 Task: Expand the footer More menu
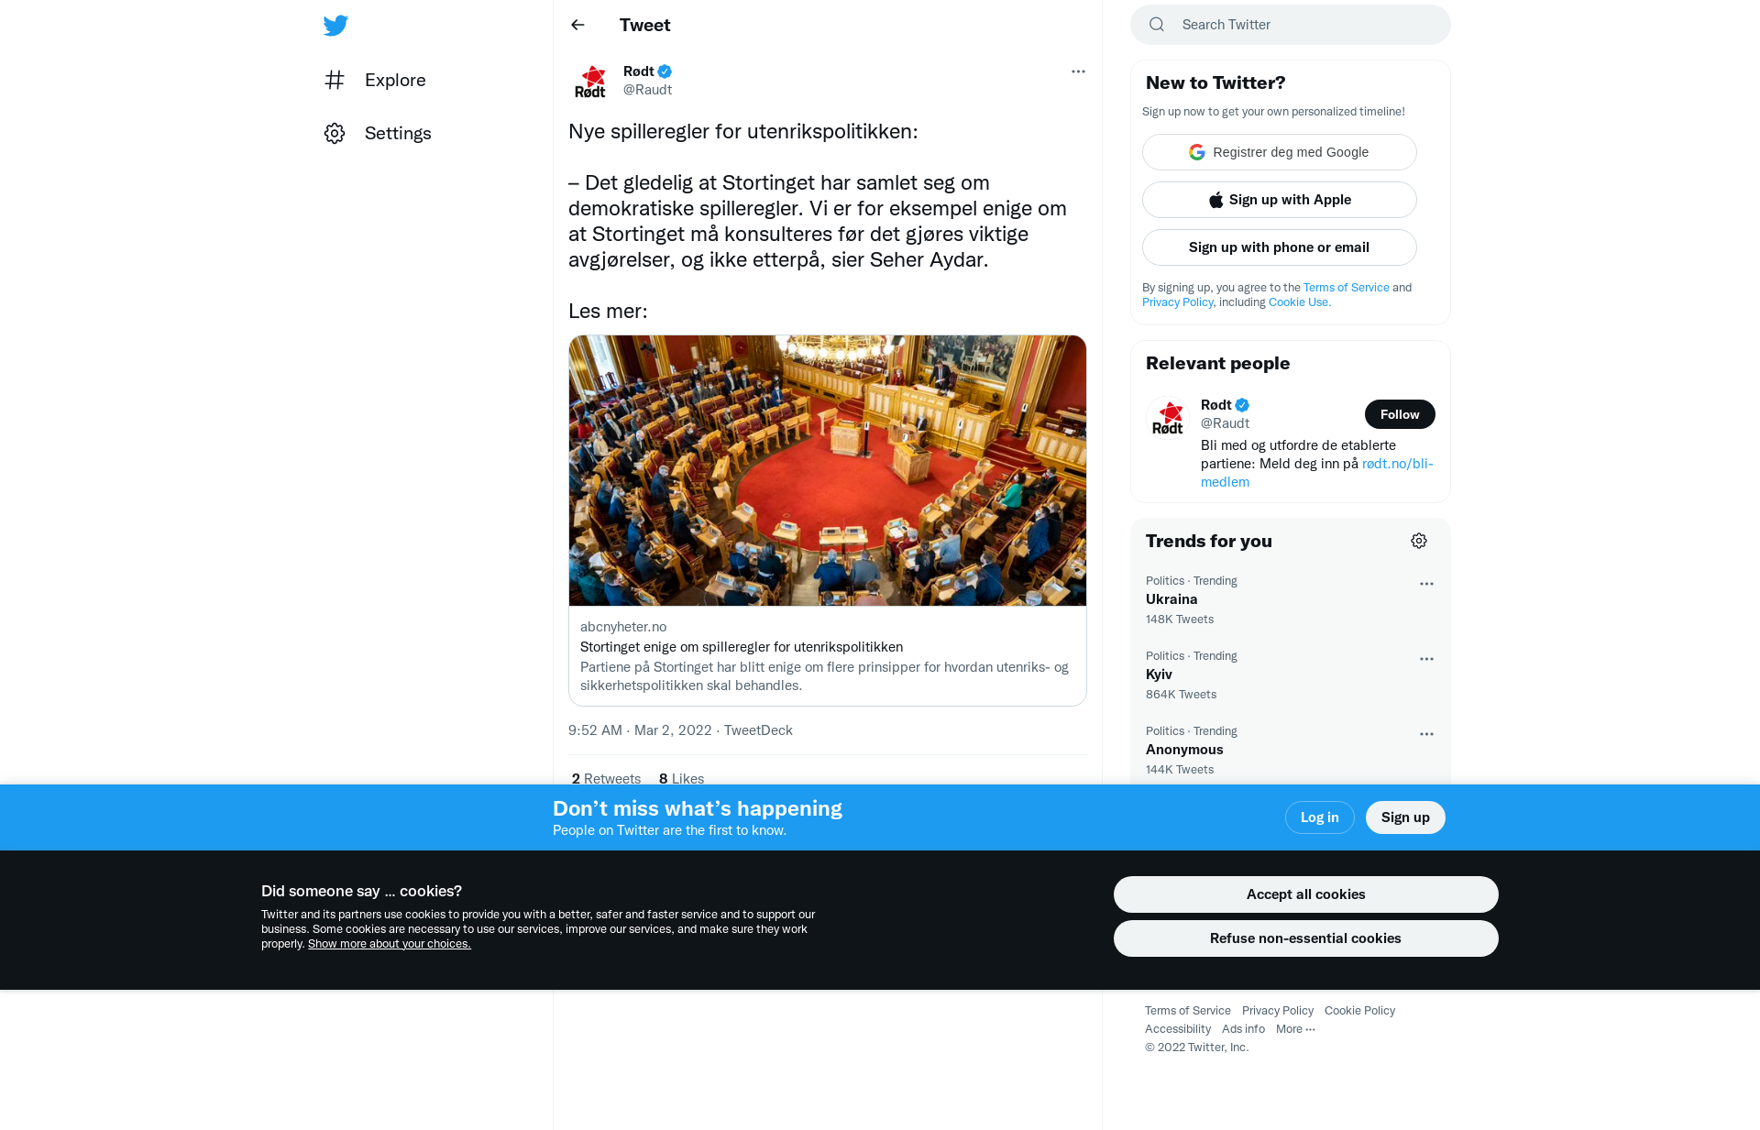pyautogui.click(x=1295, y=1029)
